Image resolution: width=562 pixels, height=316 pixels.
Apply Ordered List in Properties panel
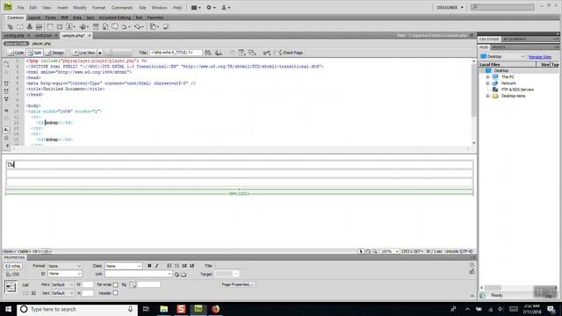[x=177, y=266]
